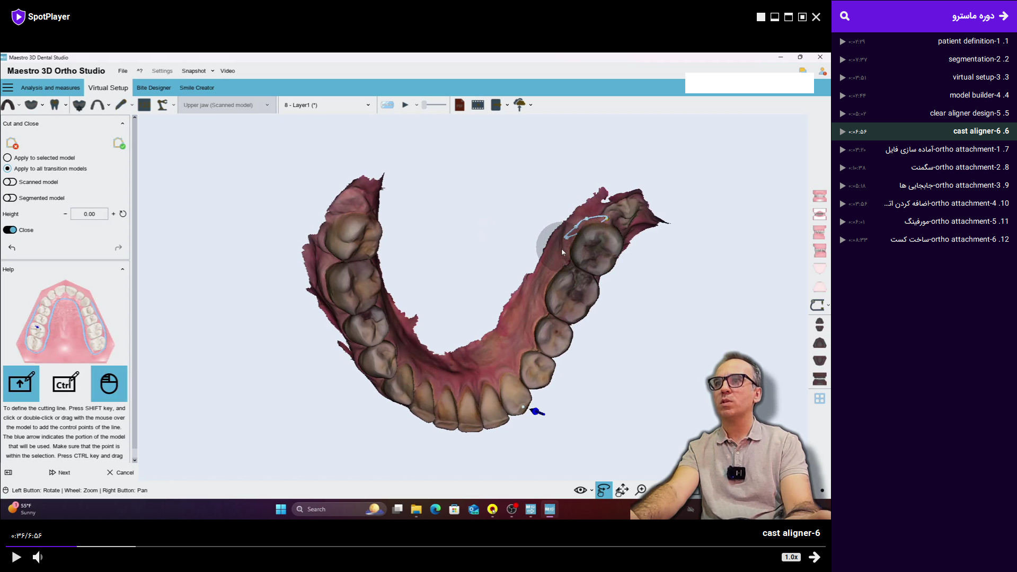Click the four-pane grid view icon
This screenshot has height=572, width=1017.
tap(819, 398)
